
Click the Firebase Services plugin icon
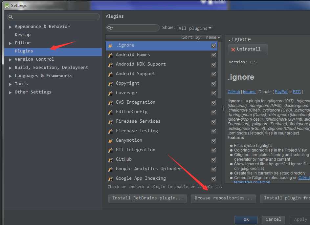coord(110,122)
